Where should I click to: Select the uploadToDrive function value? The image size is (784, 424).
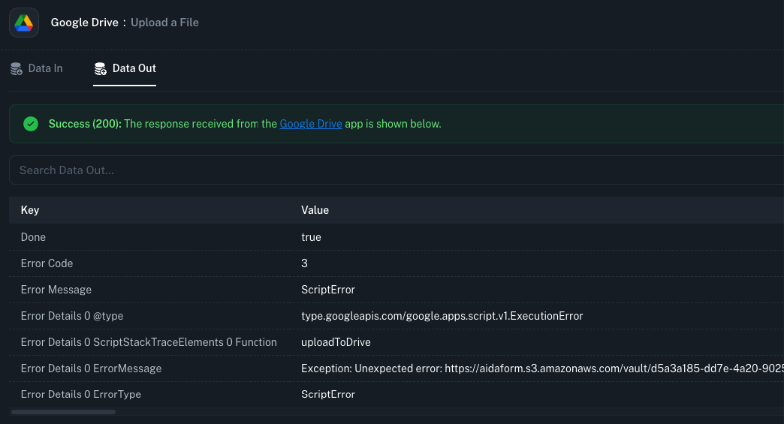click(x=336, y=342)
